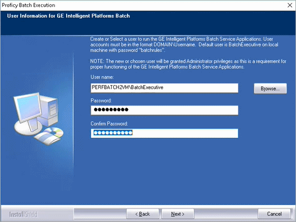Click the 'Password:' label
This screenshot has width=296, height=222.
101,100
